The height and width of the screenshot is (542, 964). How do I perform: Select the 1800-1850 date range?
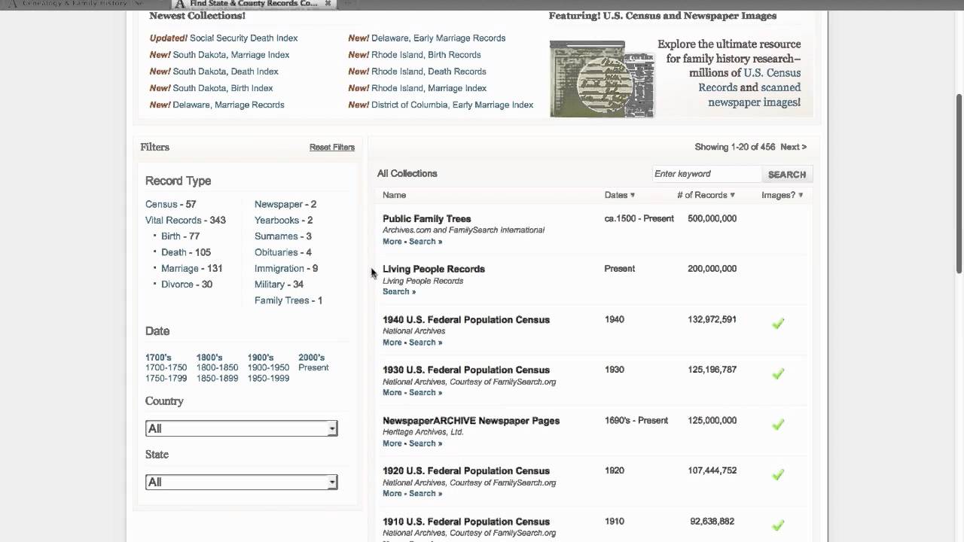pos(217,368)
